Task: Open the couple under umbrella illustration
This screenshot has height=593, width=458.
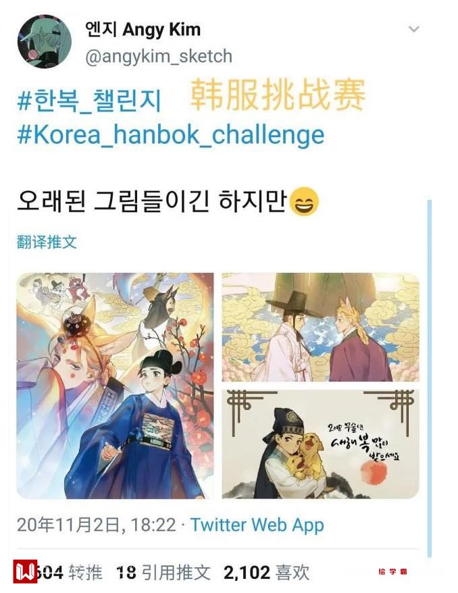Action: click(320, 327)
